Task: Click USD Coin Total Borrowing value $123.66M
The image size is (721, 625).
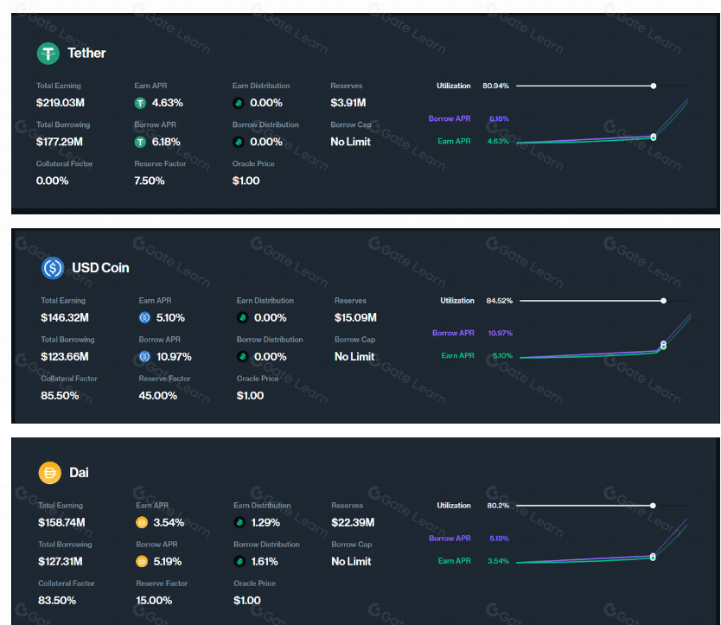Action: [65, 357]
